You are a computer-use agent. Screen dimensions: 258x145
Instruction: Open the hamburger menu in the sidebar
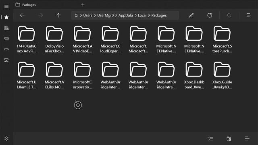click(x=6, y=6)
